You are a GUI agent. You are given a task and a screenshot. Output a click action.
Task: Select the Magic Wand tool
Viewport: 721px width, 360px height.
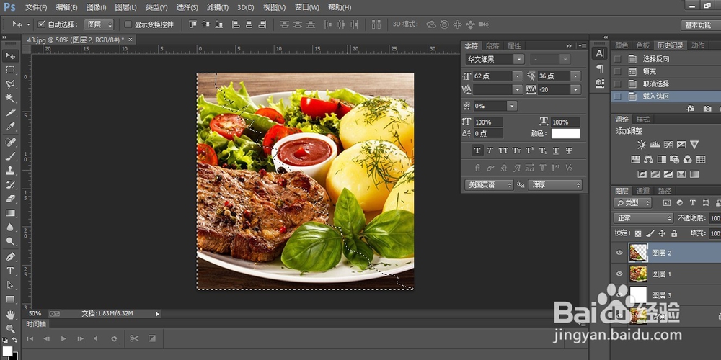pos(10,98)
